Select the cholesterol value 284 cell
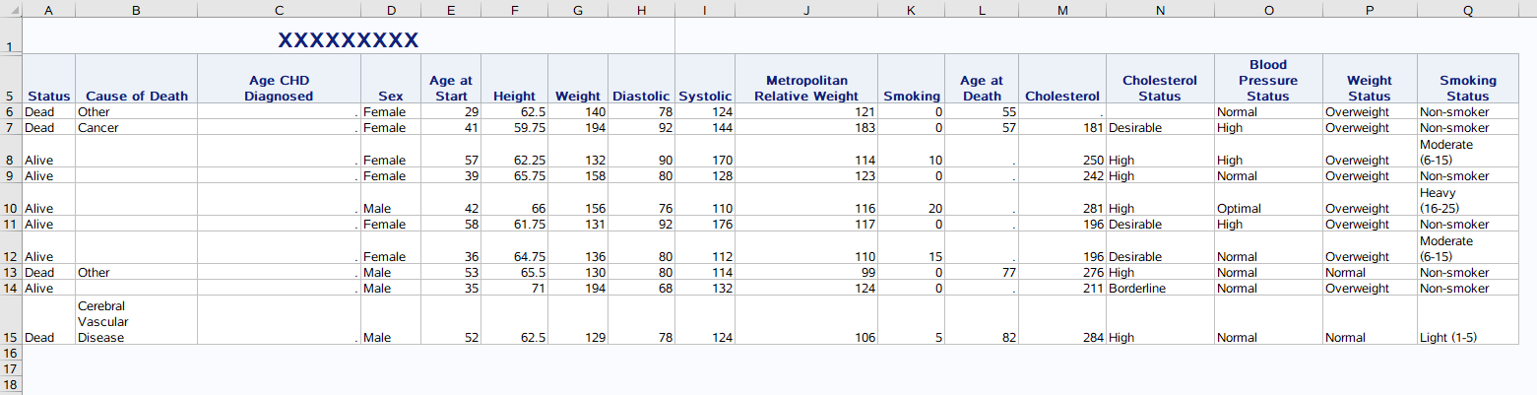The image size is (1537, 395). (x=1061, y=337)
